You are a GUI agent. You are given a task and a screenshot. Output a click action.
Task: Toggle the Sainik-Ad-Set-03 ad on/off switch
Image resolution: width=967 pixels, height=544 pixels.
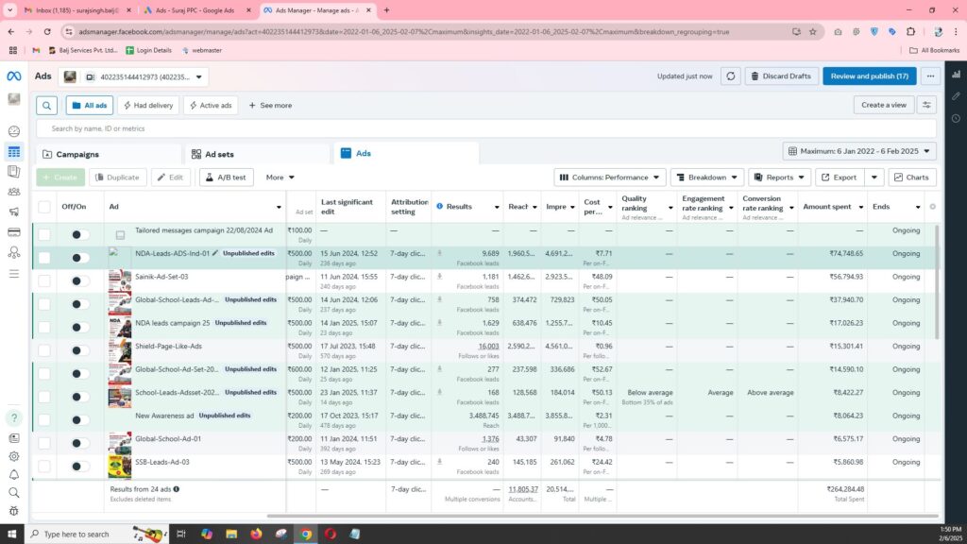79,280
